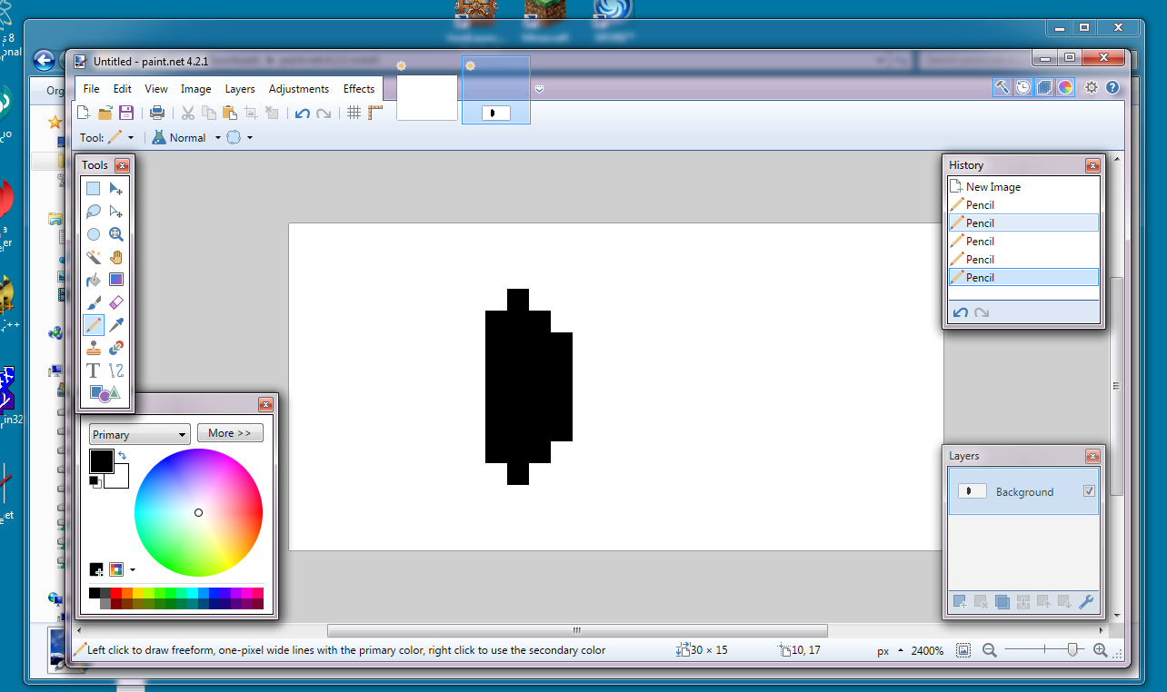Open Layer Properties with the wrench button
Screen dimensions: 1167x692
click(x=1087, y=601)
